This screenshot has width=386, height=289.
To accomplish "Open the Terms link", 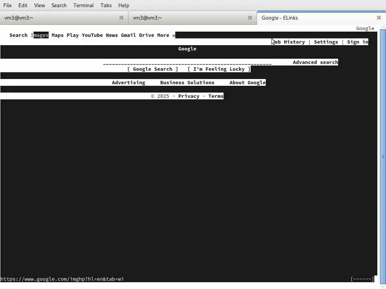I will point(216,96).
